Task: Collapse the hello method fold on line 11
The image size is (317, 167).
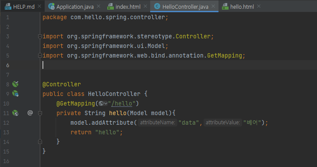Action: (40, 113)
